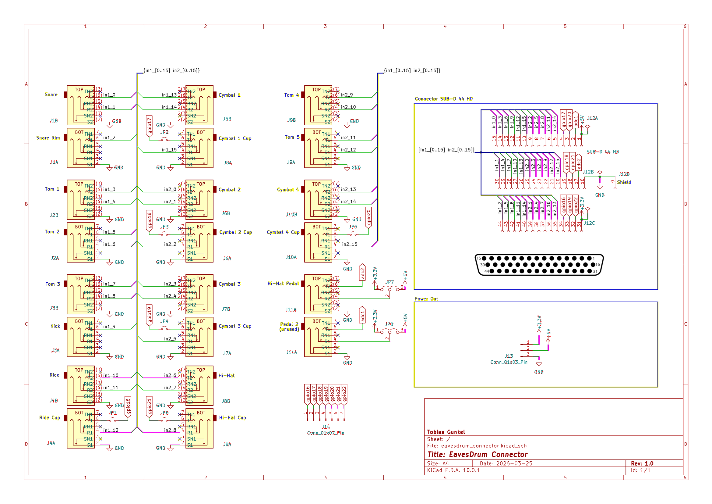712x504 pixels.
Task: Select the JP4 jumper symbol
Action: (x=165, y=329)
